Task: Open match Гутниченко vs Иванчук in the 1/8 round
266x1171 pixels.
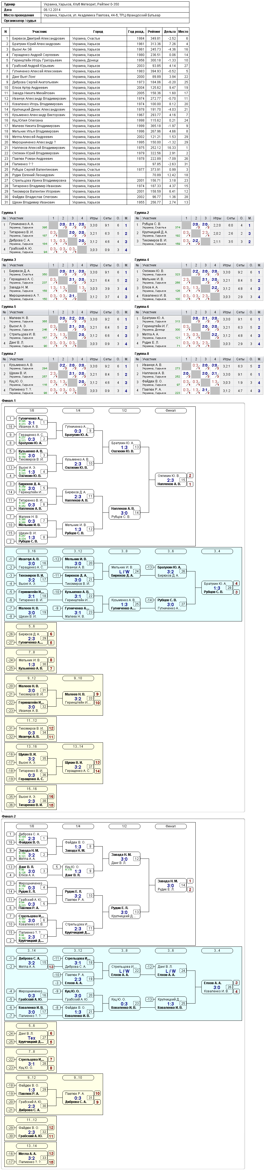Action: click(31, 423)
